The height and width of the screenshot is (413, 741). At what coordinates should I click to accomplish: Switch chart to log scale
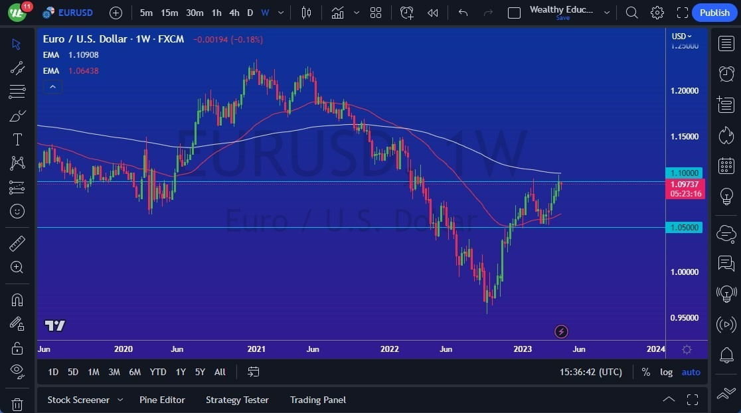[666, 372]
